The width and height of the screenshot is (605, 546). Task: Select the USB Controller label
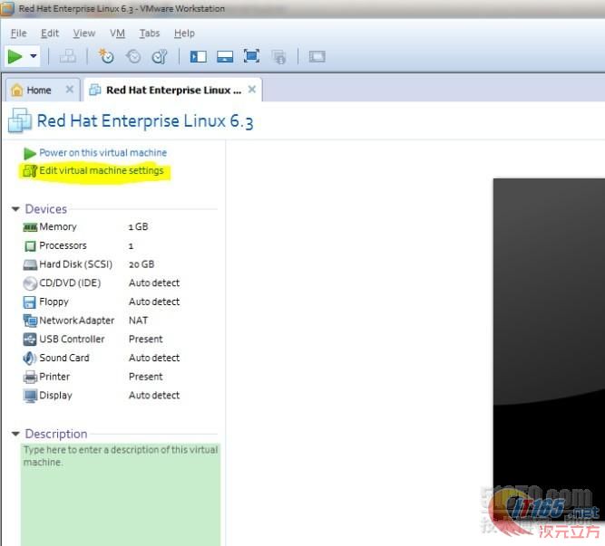[72, 340]
